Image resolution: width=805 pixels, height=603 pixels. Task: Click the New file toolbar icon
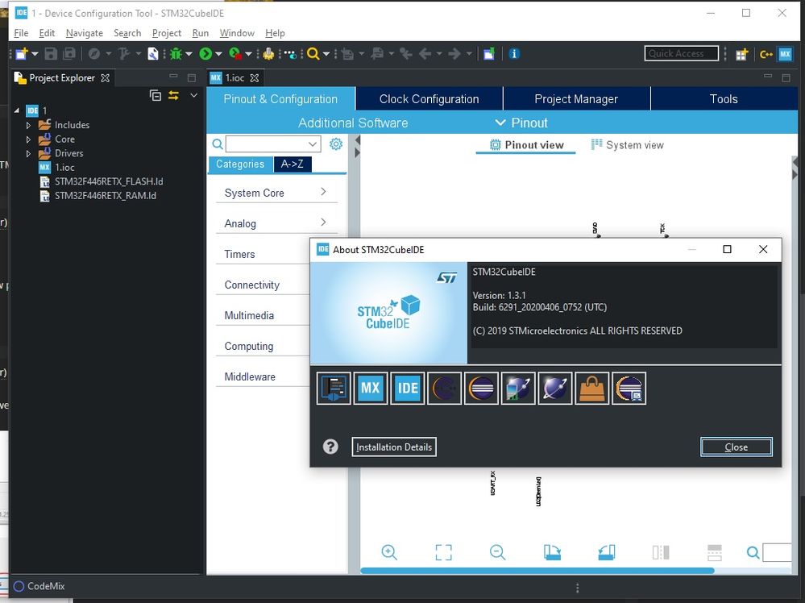22,54
